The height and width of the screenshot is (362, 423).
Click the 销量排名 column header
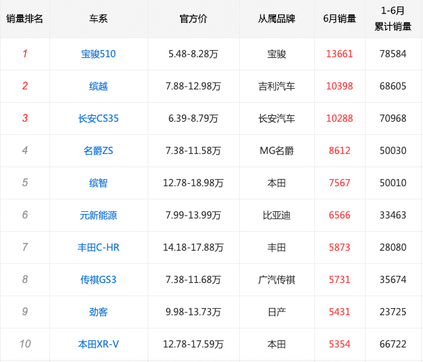pyautogui.click(x=25, y=18)
